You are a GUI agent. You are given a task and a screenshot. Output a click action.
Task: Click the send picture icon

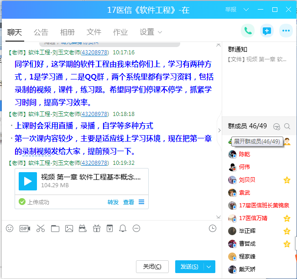69,229
